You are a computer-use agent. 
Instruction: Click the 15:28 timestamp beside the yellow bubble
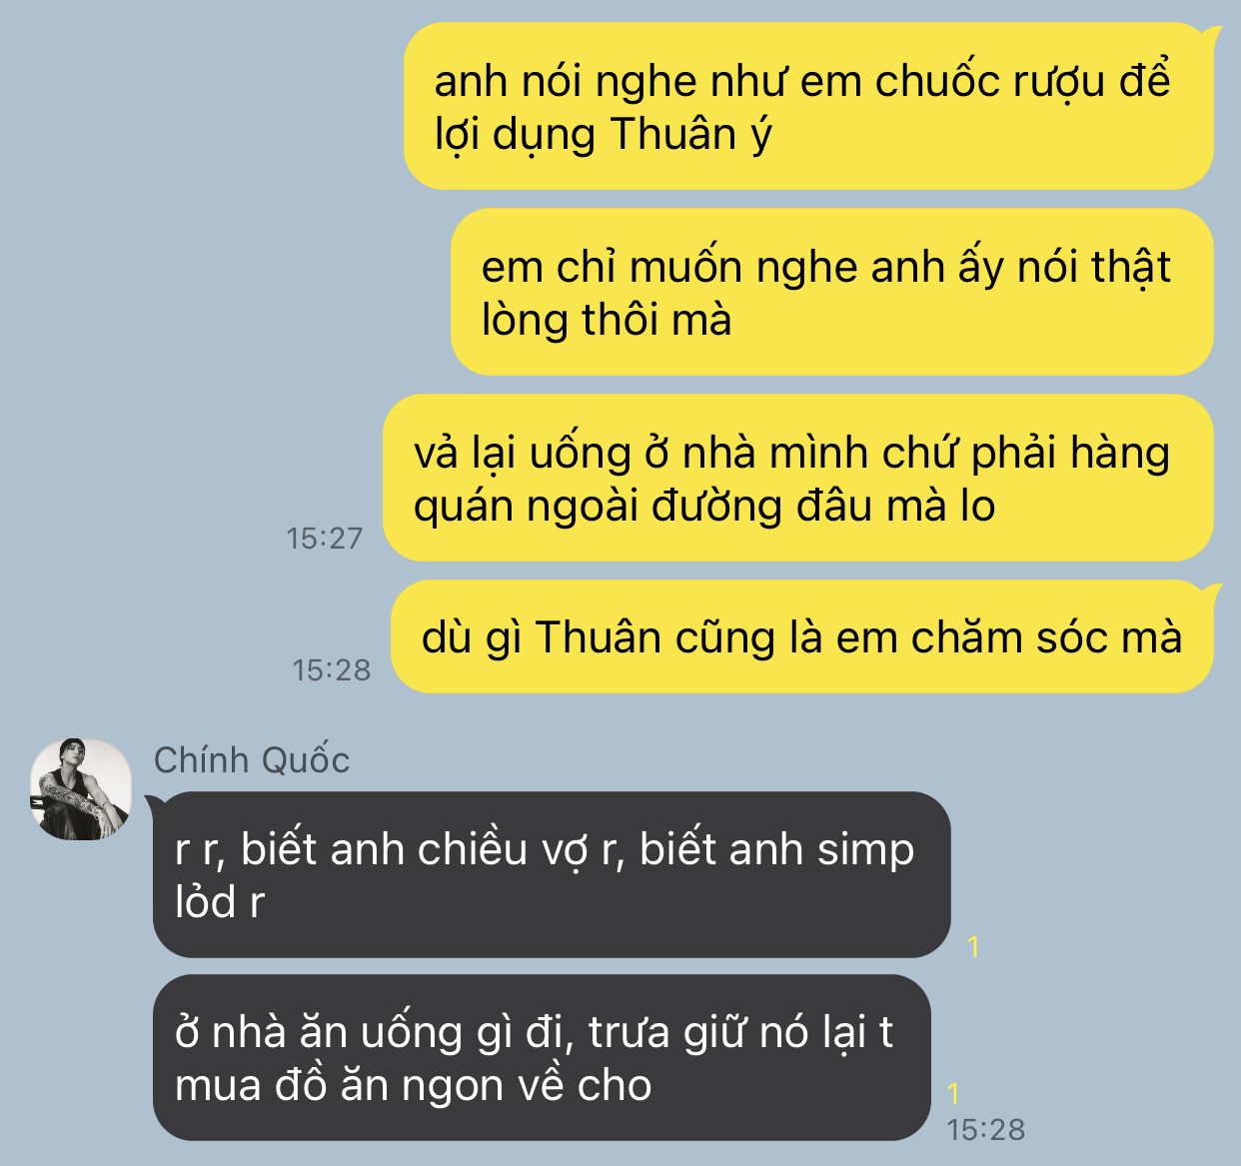331,669
